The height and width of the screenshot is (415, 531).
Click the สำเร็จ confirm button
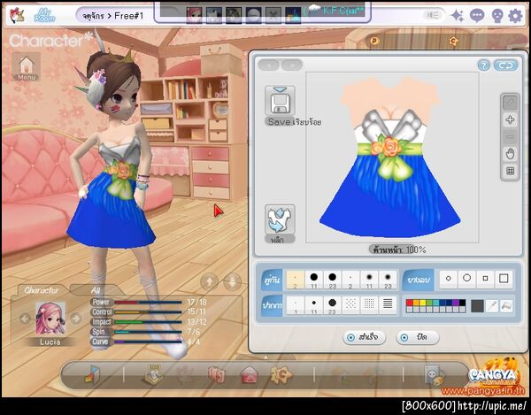point(364,337)
